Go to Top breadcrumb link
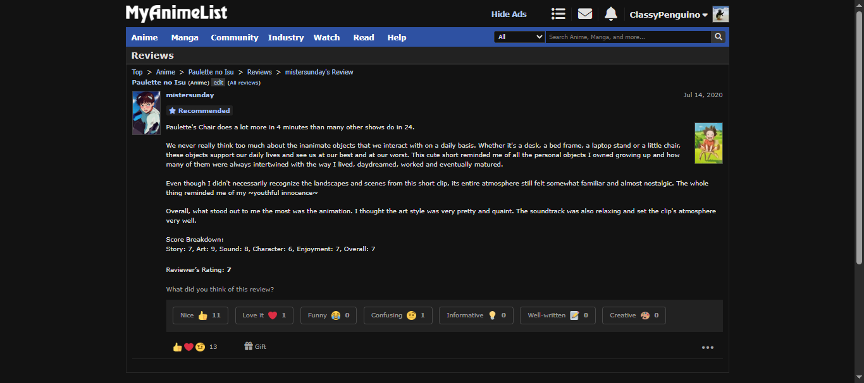 pyautogui.click(x=137, y=72)
